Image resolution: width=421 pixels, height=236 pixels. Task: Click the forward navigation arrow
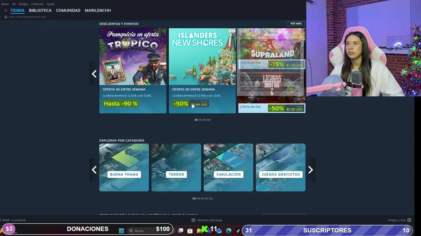click(5, 10)
